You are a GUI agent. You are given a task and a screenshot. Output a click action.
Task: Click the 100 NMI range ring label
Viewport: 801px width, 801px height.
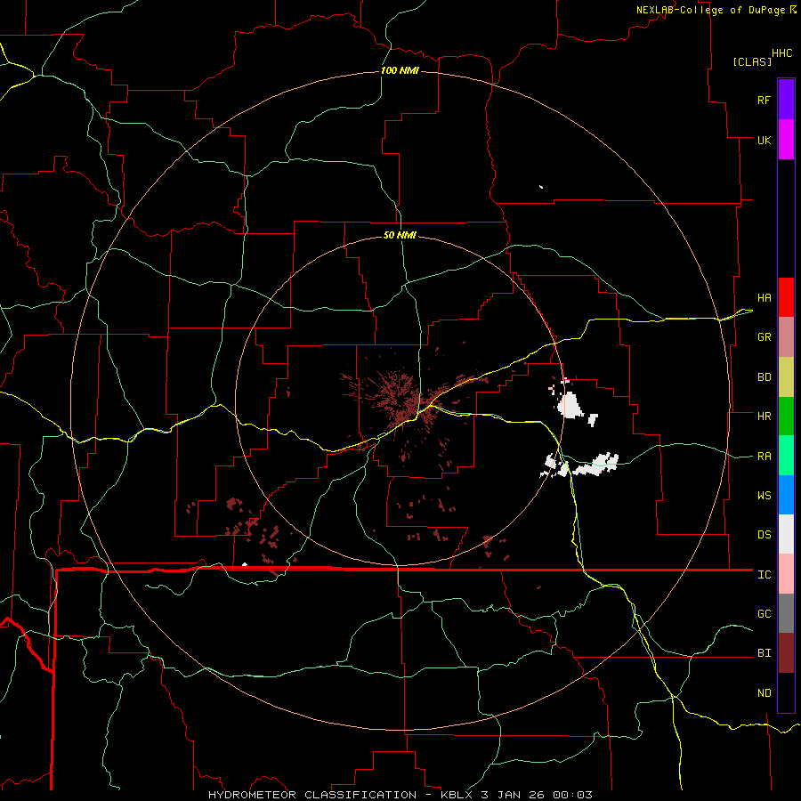(x=400, y=70)
